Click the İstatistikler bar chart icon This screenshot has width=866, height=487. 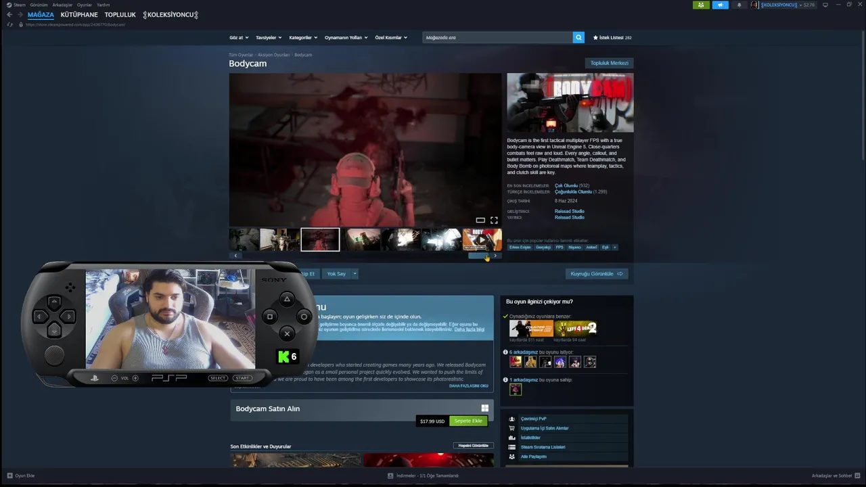(x=511, y=438)
